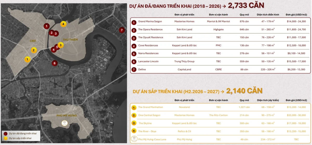Click the 'Trung Thủy Group' developer cell
The height and width of the screenshot is (145, 312).
click(x=184, y=61)
